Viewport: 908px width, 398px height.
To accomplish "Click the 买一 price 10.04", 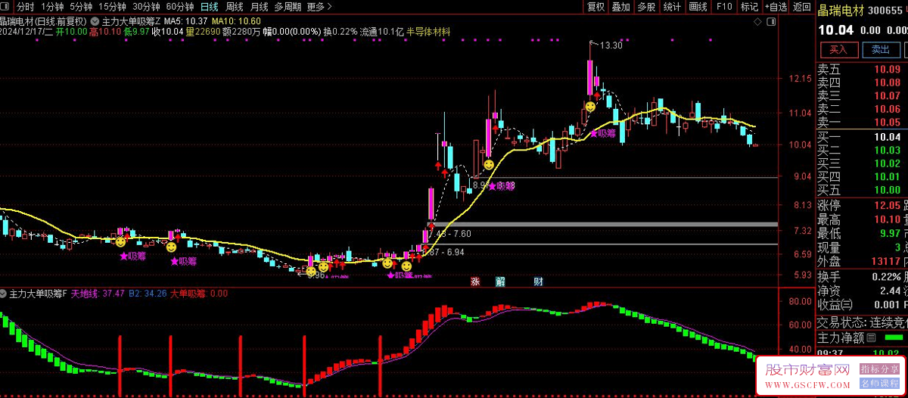I will pyautogui.click(x=888, y=138).
